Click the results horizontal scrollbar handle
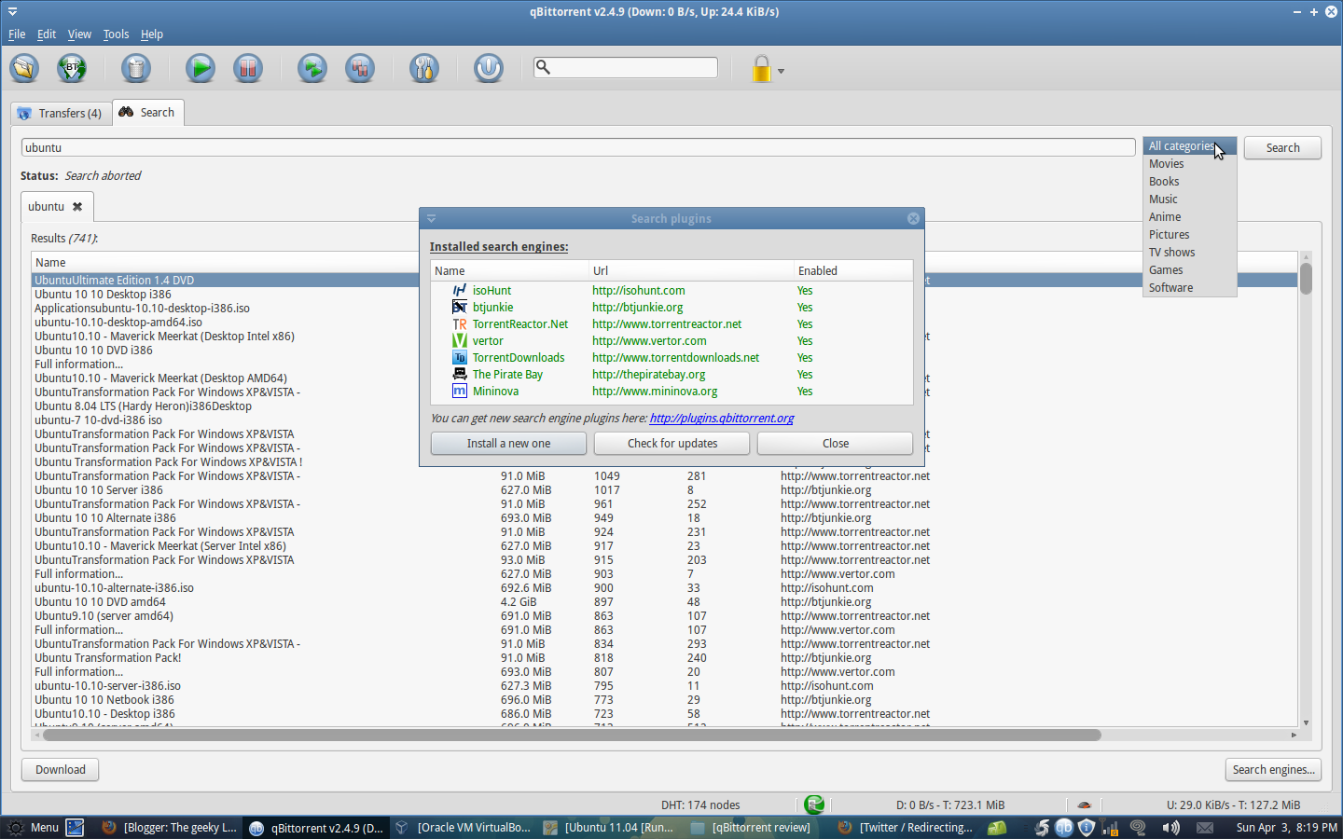Viewport: 1343px width, 839px height. [572, 735]
